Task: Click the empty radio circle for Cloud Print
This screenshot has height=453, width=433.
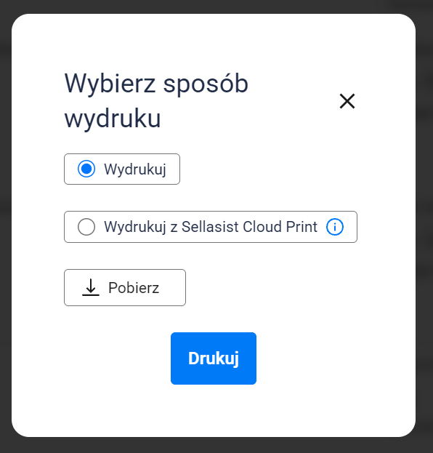Action: 86,227
